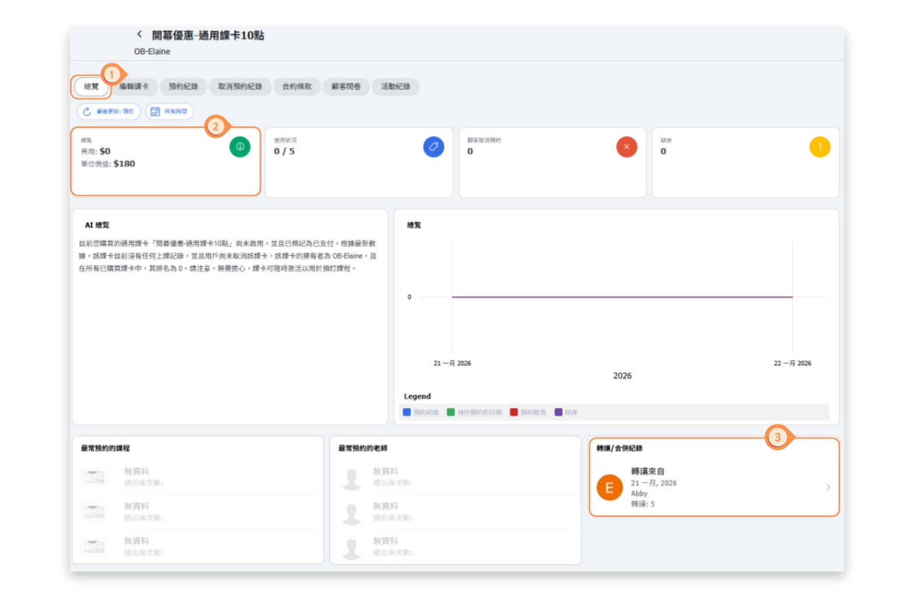Screen dimensions: 914x609
Task: Open the 所有時間 date range filter
Action: [169, 111]
